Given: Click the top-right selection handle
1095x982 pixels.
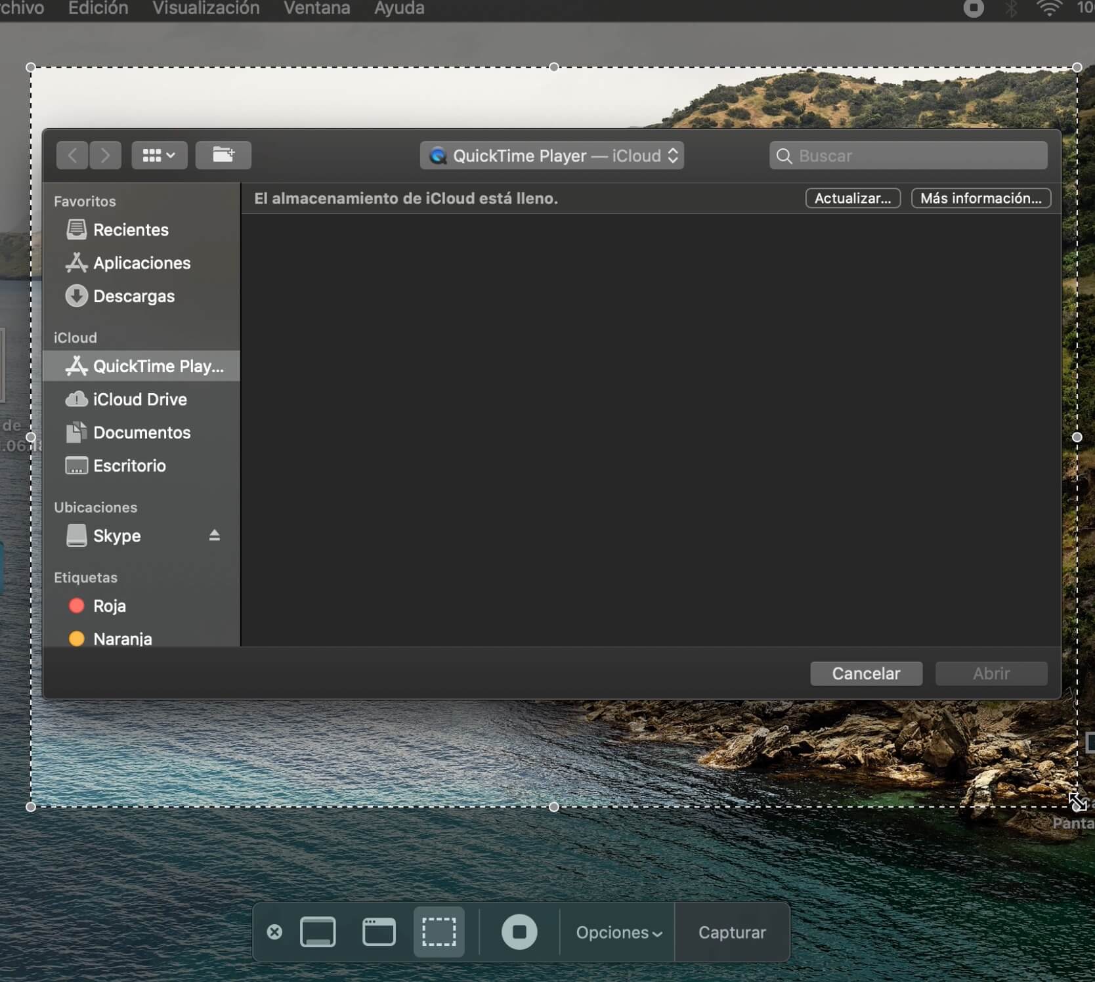Looking at the screenshot, I should 1077,67.
